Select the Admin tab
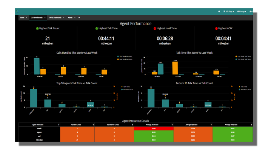The width and height of the screenshot is (268, 150). (70, 18)
